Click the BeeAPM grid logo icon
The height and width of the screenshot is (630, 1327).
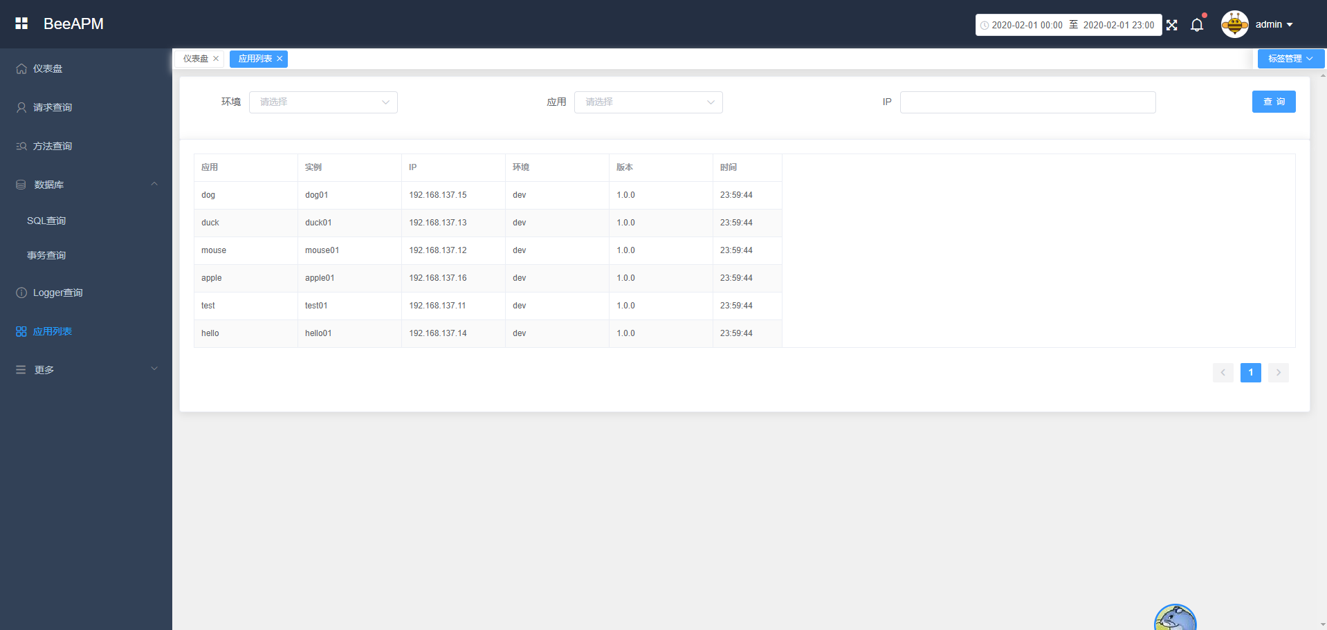[x=21, y=24]
